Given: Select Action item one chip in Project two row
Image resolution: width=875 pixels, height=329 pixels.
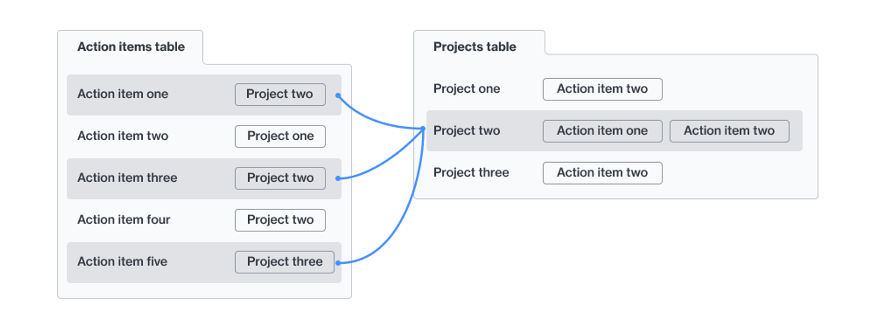Looking at the screenshot, I should 602,131.
